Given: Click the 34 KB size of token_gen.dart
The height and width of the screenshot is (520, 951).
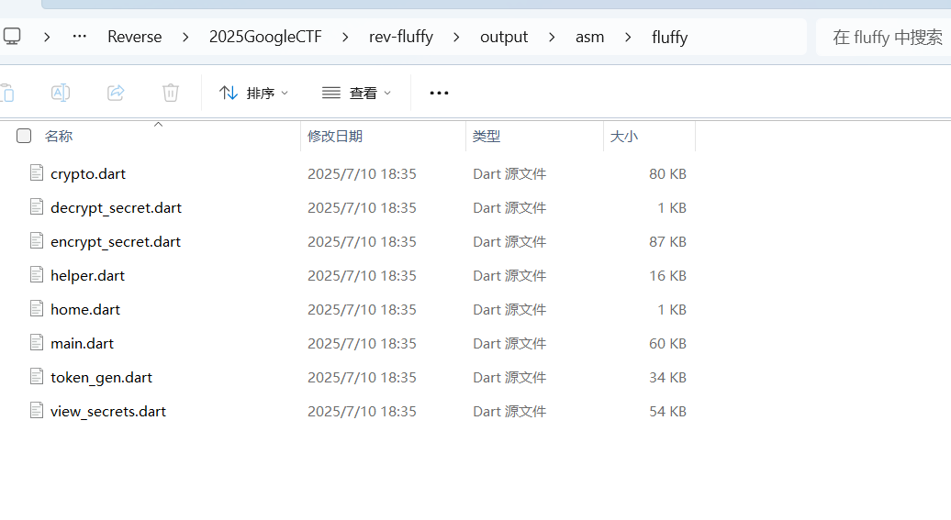Looking at the screenshot, I should coord(667,378).
